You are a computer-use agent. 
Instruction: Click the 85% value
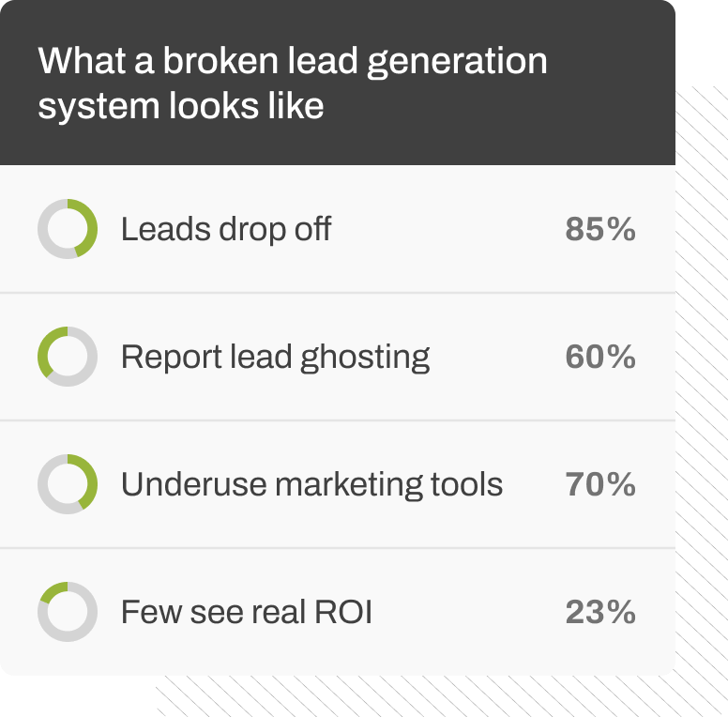pyautogui.click(x=600, y=229)
